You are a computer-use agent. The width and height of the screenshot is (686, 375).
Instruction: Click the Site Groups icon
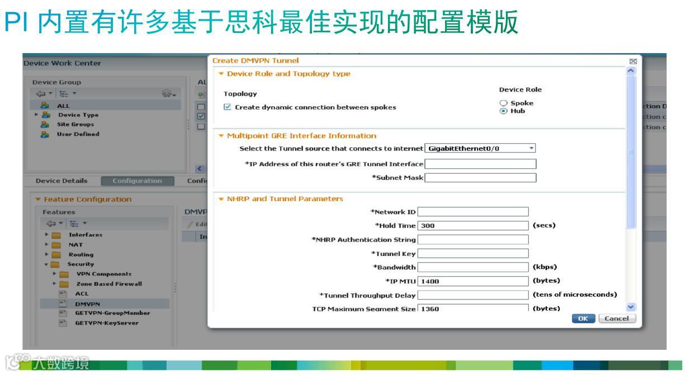[x=45, y=125]
